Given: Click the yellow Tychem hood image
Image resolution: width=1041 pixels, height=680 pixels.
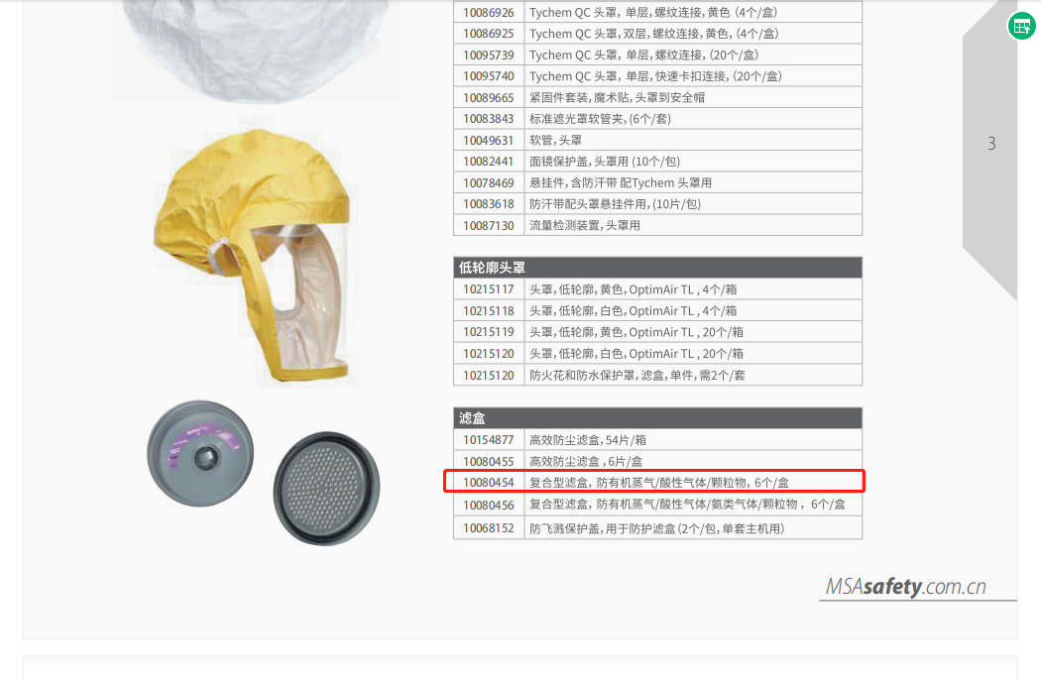Looking at the screenshot, I should (x=253, y=256).
